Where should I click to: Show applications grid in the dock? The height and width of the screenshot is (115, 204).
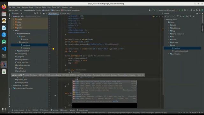pos(4,110)
